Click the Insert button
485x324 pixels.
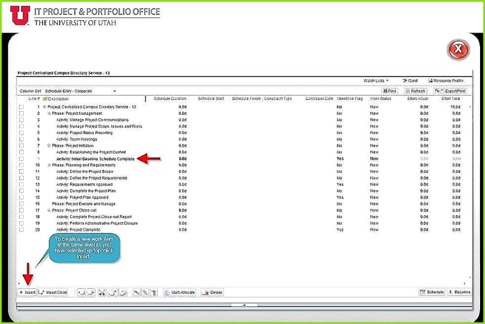click(x=27, y=292)
